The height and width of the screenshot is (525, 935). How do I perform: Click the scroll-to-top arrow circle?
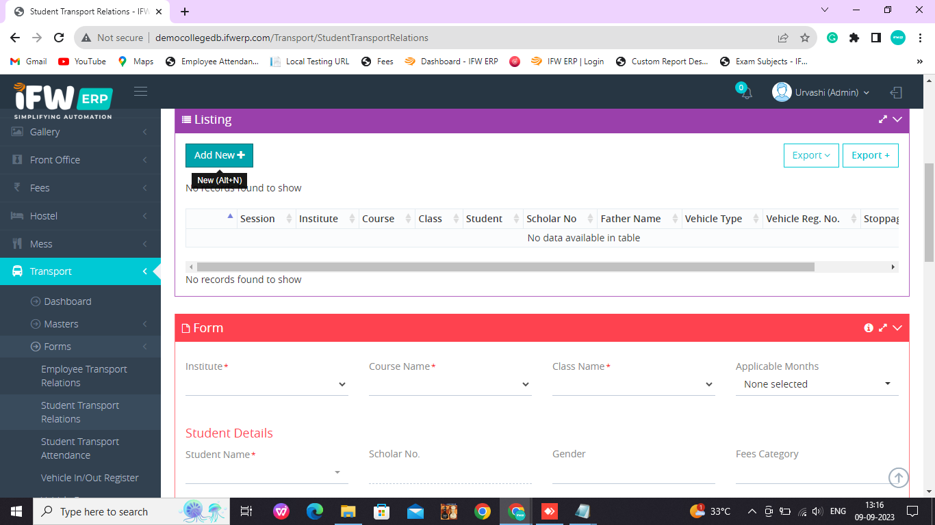pos(899,477)
